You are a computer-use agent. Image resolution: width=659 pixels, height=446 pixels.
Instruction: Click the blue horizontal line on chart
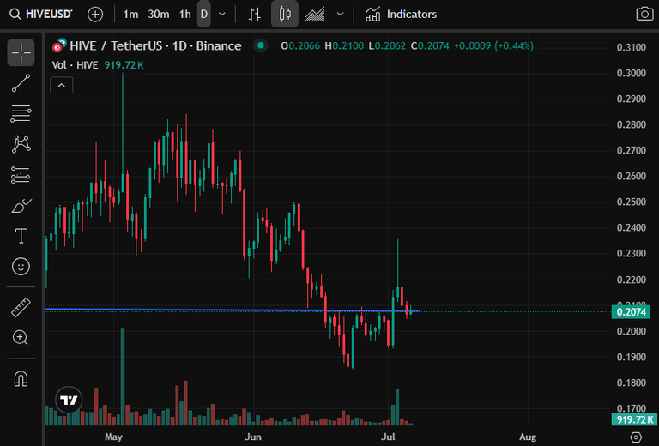(233, 310)
